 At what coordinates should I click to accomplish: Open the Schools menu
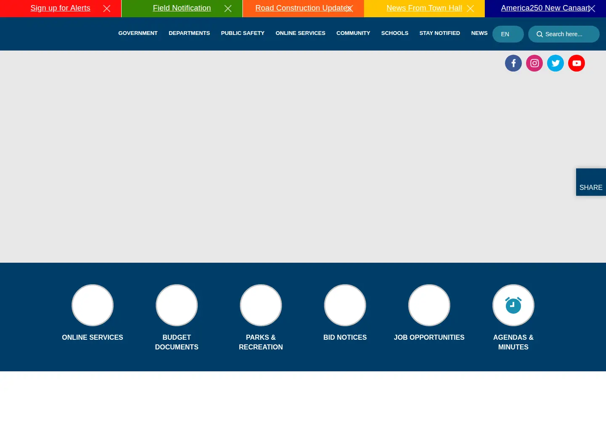(395, 33)
